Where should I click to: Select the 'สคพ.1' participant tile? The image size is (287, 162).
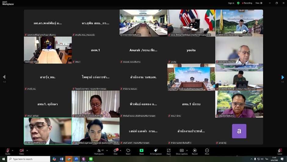coord(96,50)
